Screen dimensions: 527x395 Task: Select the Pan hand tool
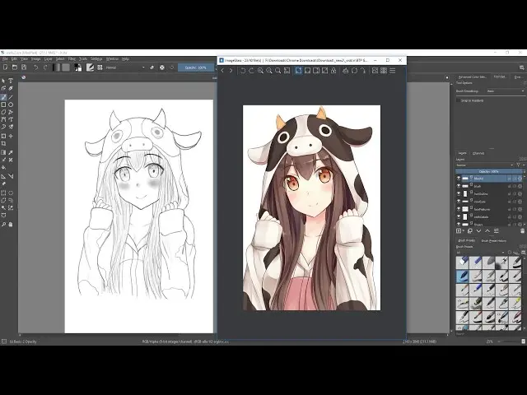11,224
